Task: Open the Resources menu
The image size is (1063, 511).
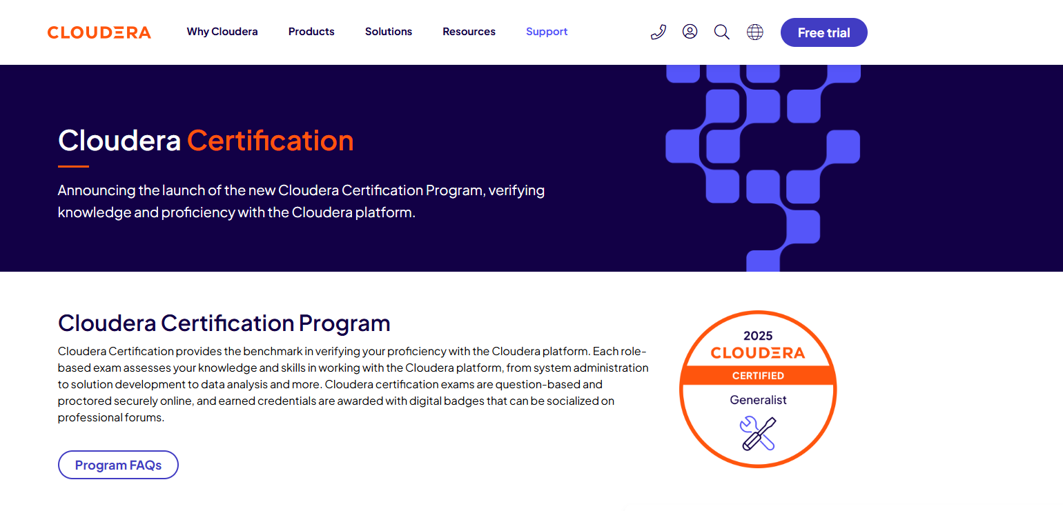Action: pyautogui.click(x=469, y=32)
